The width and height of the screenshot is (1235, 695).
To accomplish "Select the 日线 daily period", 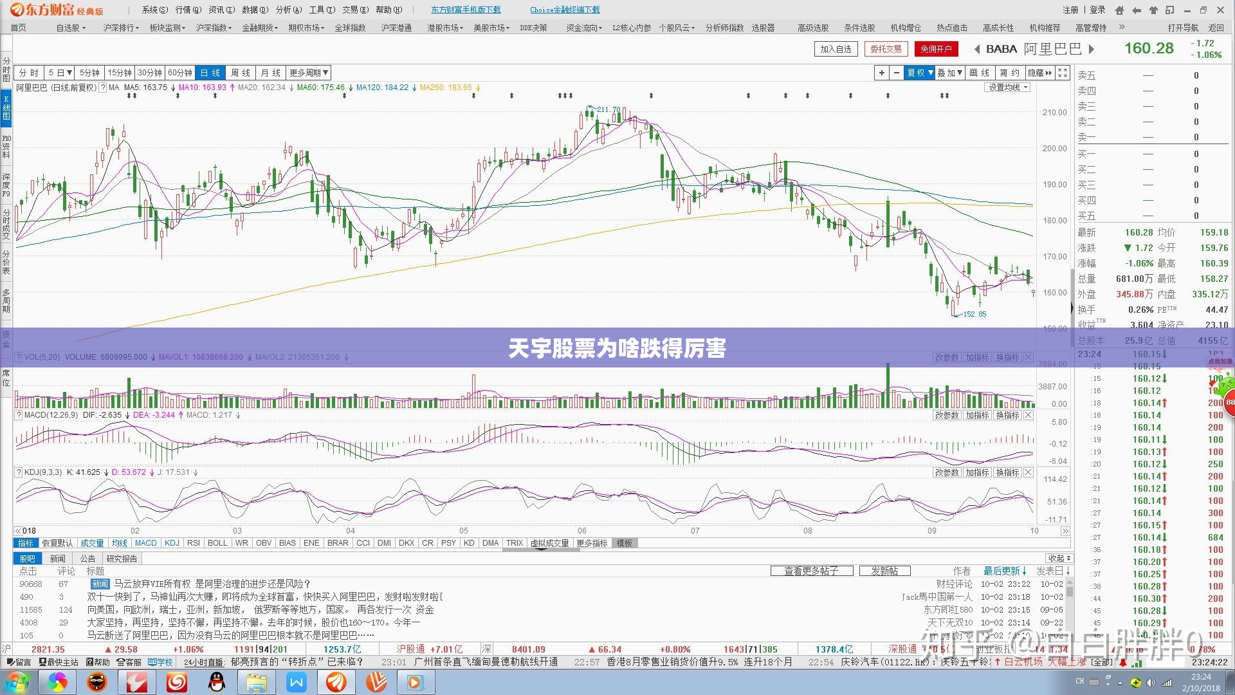I will pos(210,73).
